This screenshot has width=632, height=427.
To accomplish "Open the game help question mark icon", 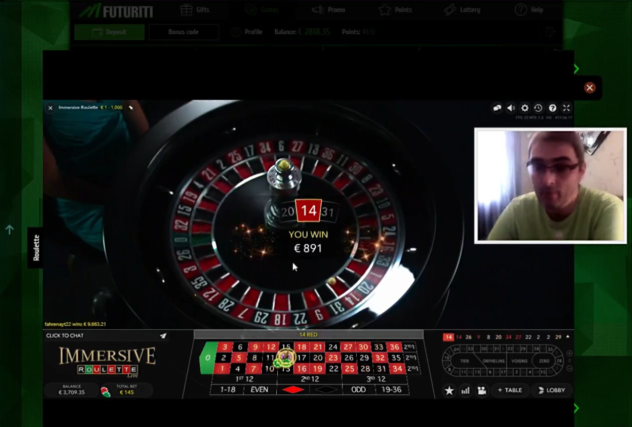I will (x=552, y=108).
